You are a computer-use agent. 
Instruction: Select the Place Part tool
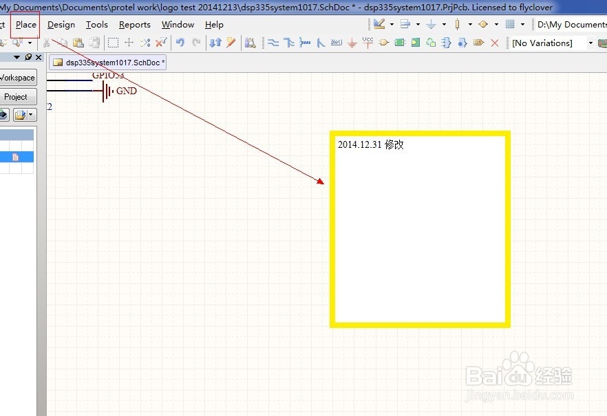[x=384, y=43]
